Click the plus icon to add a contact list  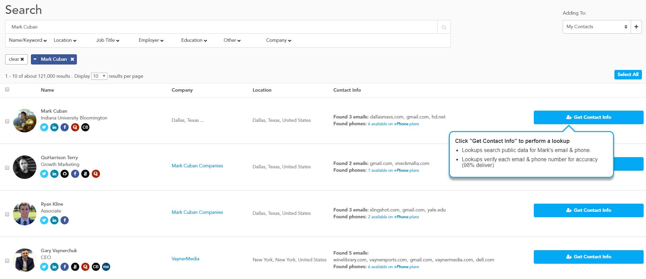(636, 27)
